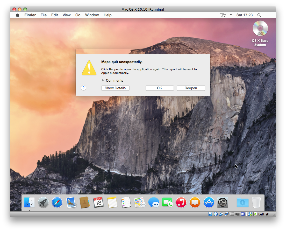Screen dimensions: 286x231
Task: Close the VirtualBox VM window
Action: [14, 9]
